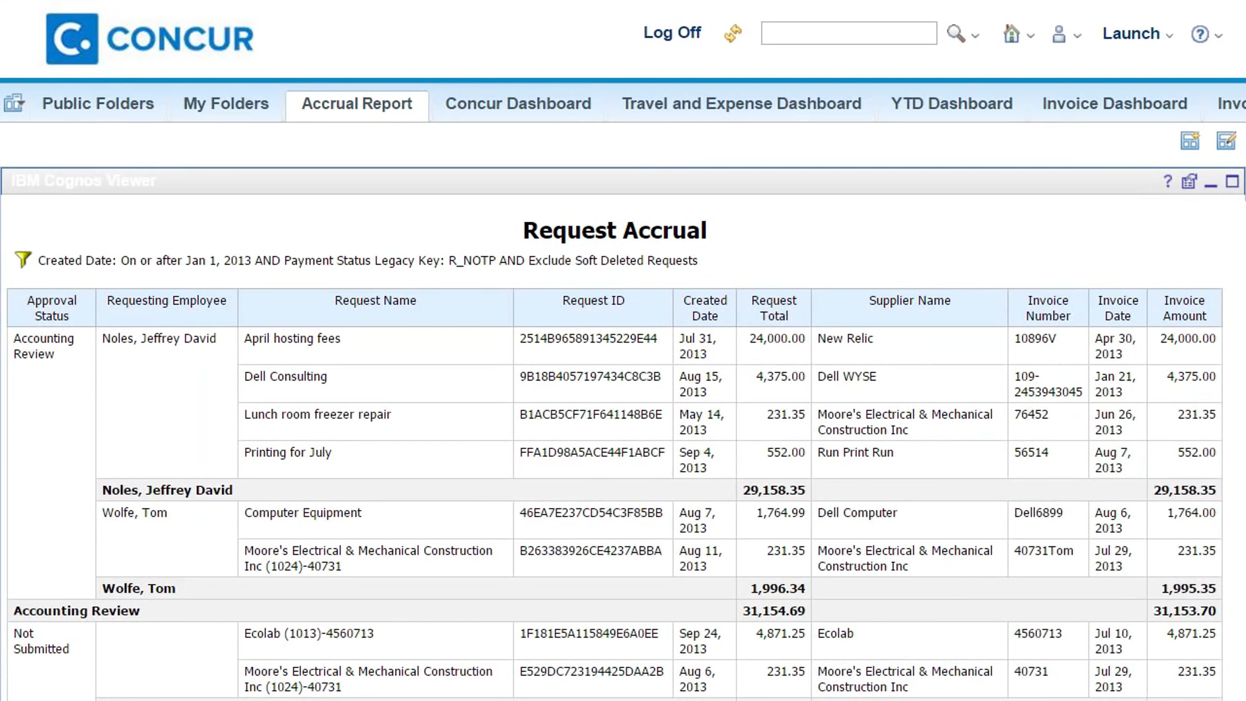The height and width of the screenshot is (701, 1246).
Task: Click the Invoice Number column header
Action: coord(1048,308)
